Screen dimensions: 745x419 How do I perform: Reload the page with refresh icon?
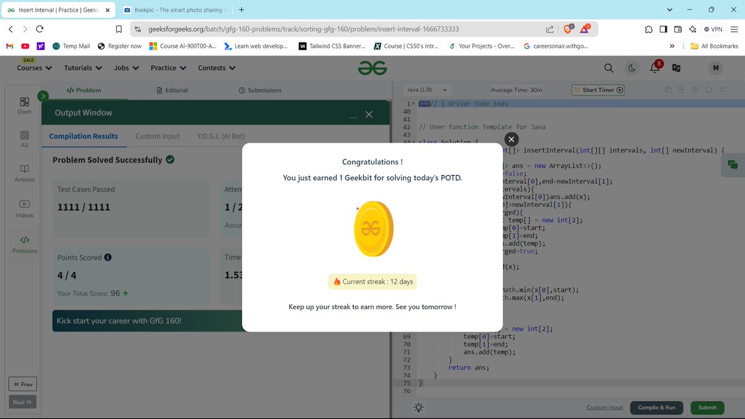[x=40, y=29]
